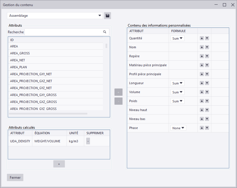237x188 pixels.
Task: Delete the UDA_DENSITY calculated attribute
Action: [88, 141]
